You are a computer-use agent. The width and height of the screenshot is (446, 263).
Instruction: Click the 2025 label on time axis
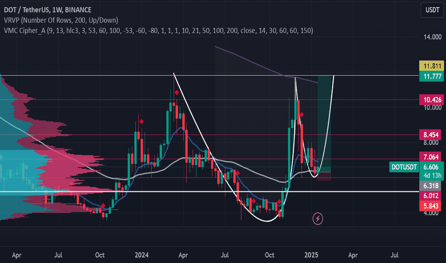coord(311,255)
